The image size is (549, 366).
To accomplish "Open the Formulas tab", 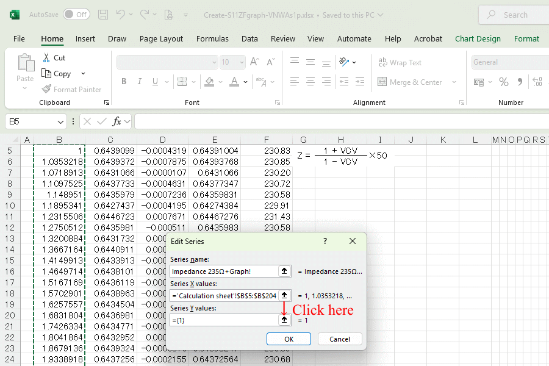I will [x=212, y=38].
